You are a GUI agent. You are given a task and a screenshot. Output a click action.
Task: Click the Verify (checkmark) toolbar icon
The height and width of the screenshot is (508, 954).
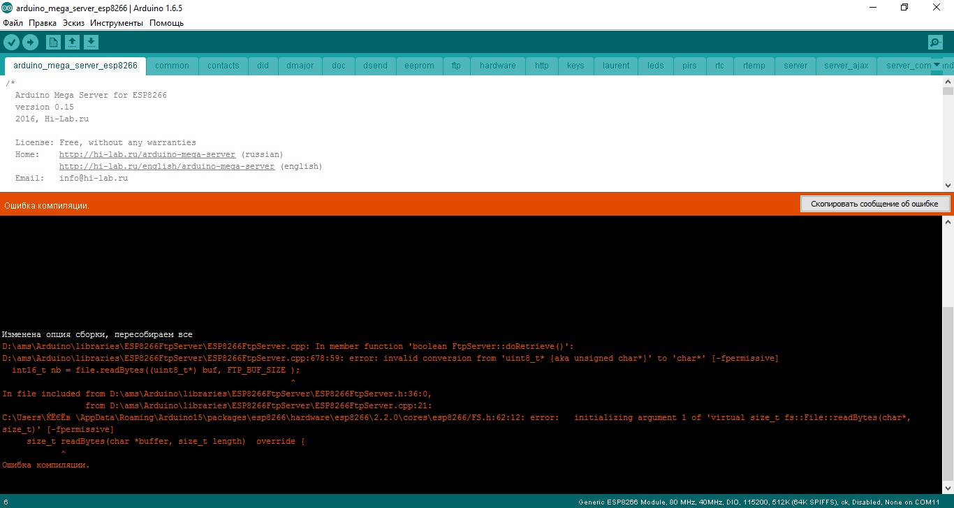[11, 43]
